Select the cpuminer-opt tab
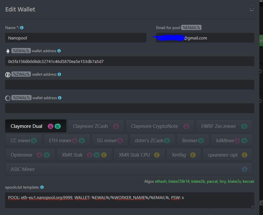Viewport: 263px width, 215px height. (x=228, y=155)
